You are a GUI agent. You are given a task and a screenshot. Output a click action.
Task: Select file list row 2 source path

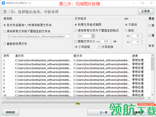(43, 64)
